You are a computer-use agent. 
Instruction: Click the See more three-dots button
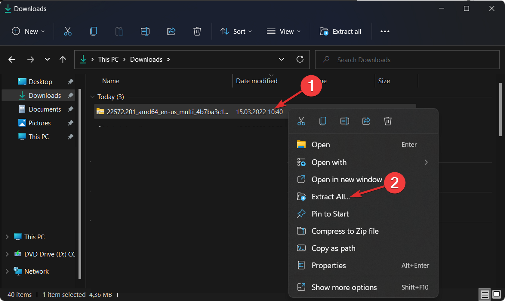click(x=385, y=31)
